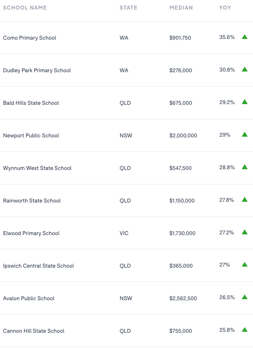
Task: Click the VIC state cell for Elwood
Action: (x=124, y=233)
